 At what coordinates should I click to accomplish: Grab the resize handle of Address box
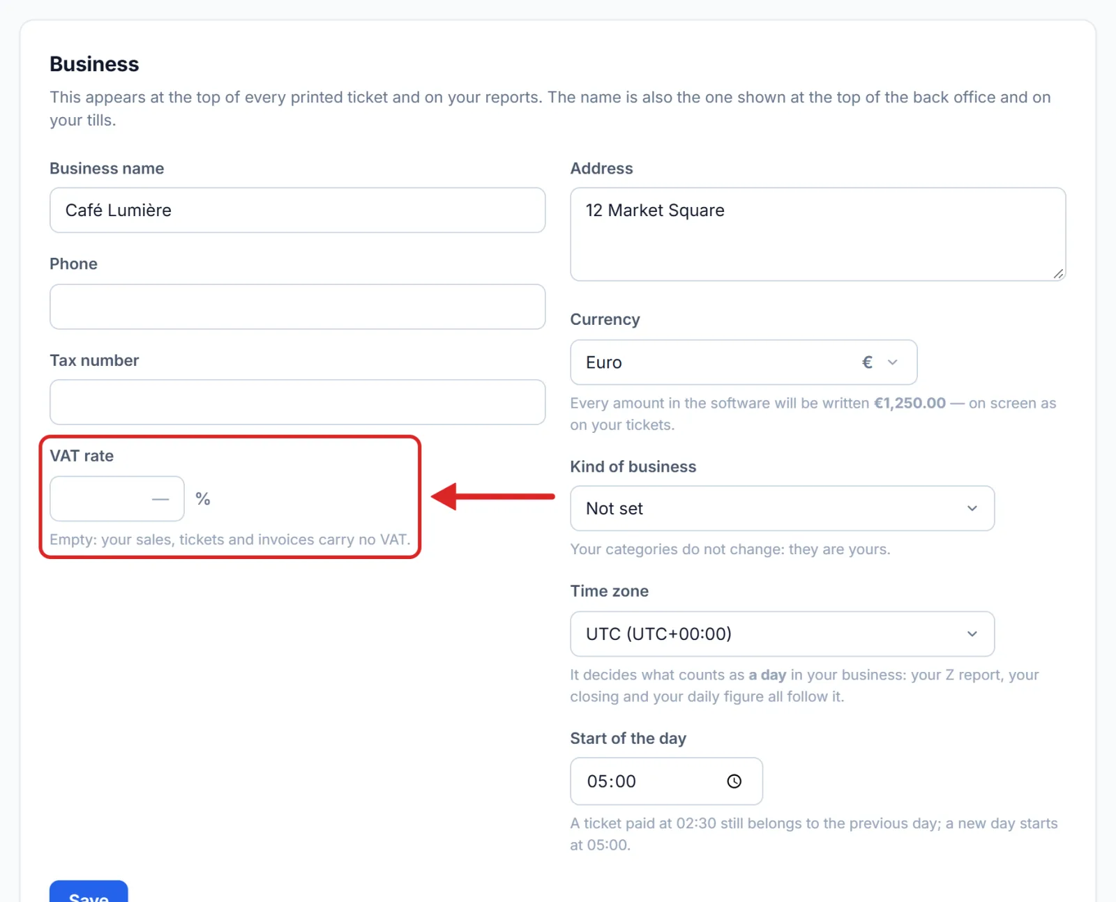point(1058,274)
